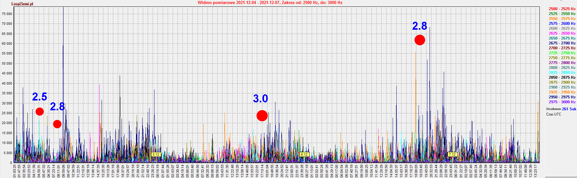This screenshot has height=178, width=577.
Task: Click the red dot below the 2.5 label
Action: pos(39,112)
